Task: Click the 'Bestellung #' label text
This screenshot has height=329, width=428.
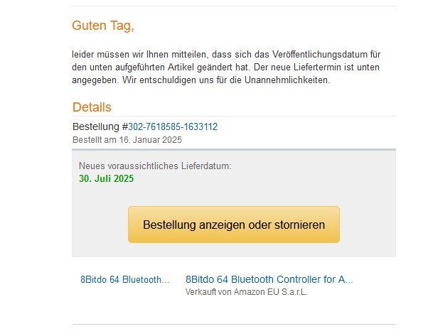Action: click(x=100, y=127)
